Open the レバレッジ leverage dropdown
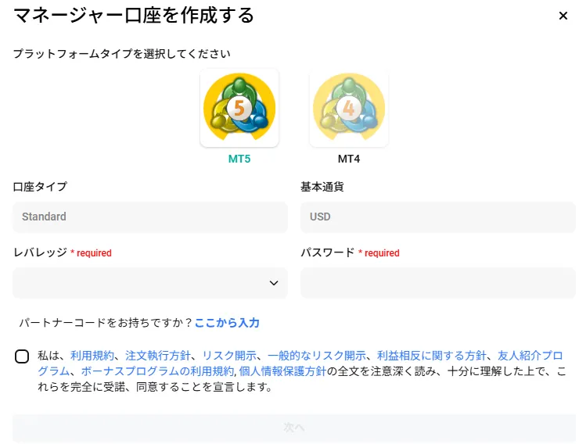This screenshot has width=586, height=444. [x=150, y=283]
